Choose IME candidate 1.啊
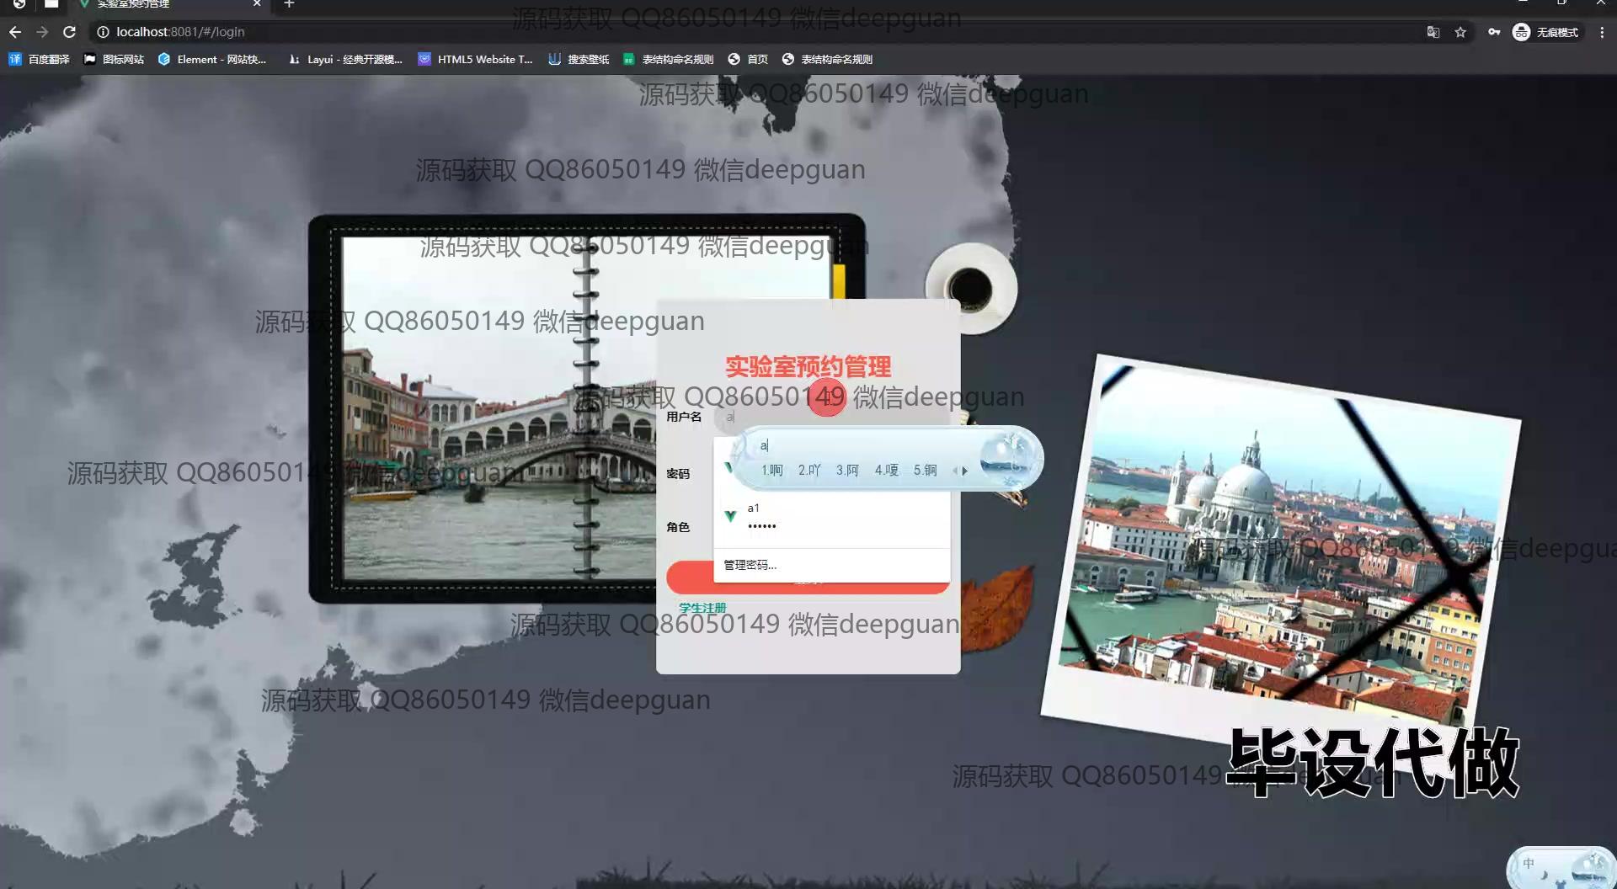Screen dimensions: 1617x889 pos(772,471)
